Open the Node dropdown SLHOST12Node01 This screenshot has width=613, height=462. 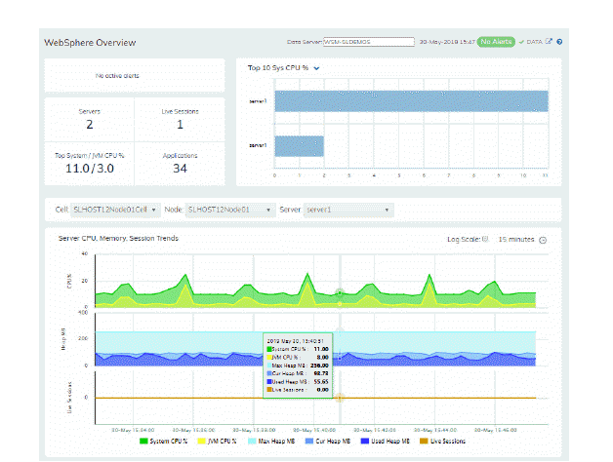pyautogui.click(x=230, y=210)
